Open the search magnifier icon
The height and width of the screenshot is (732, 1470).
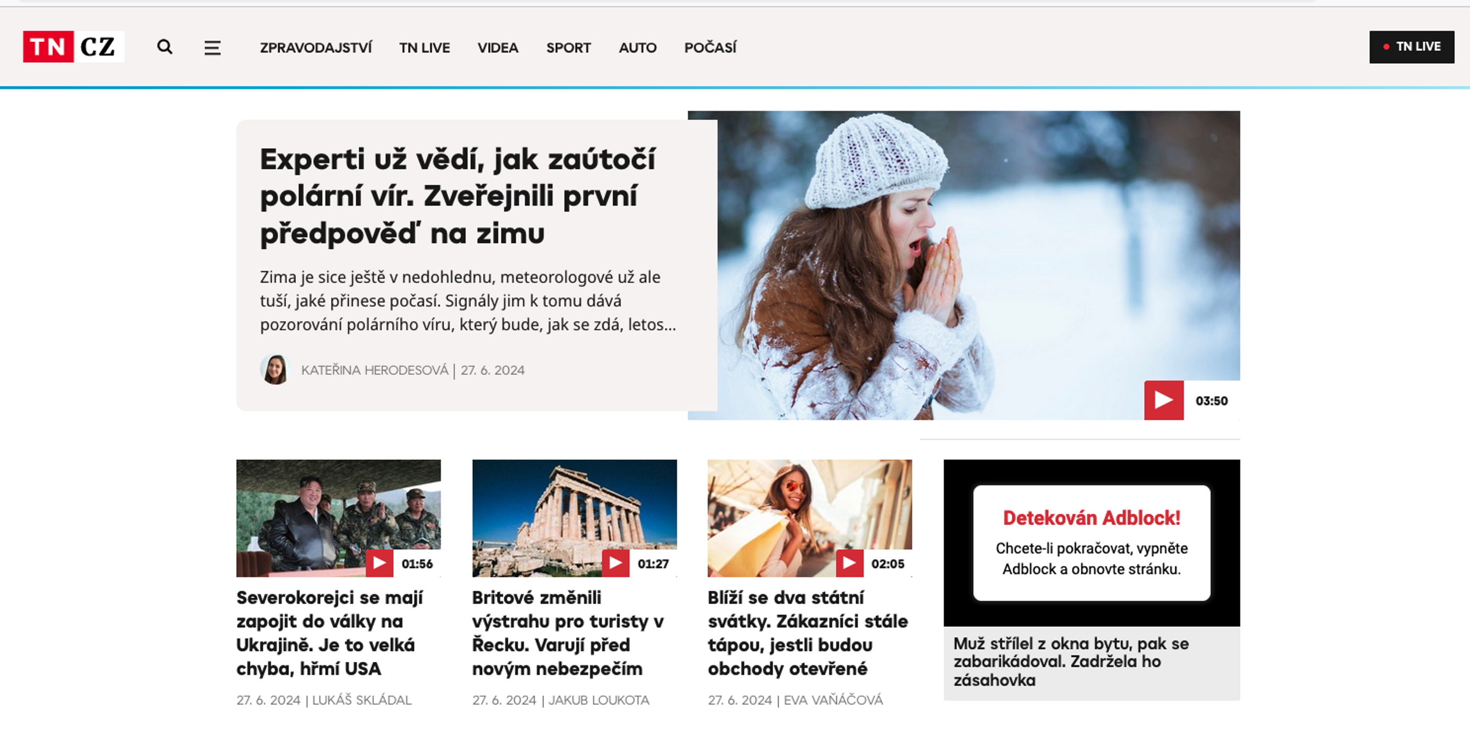[x=165, y=47]
